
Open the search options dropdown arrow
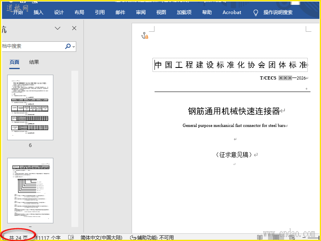click(x=74, y=47)
